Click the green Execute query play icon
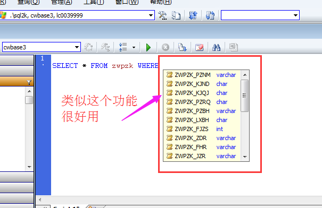322x208 pixels. tap(148, 47)
